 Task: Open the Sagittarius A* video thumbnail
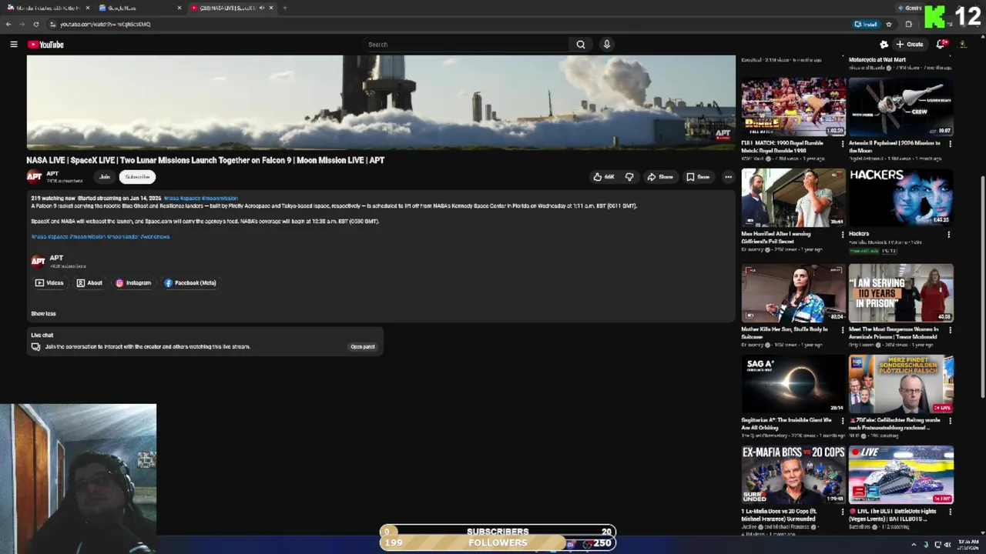pyautogui.click(x=793, y=383)
